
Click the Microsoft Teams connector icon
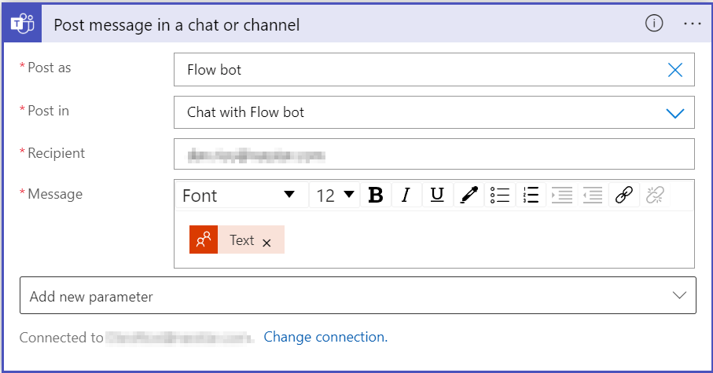[22, 24]
